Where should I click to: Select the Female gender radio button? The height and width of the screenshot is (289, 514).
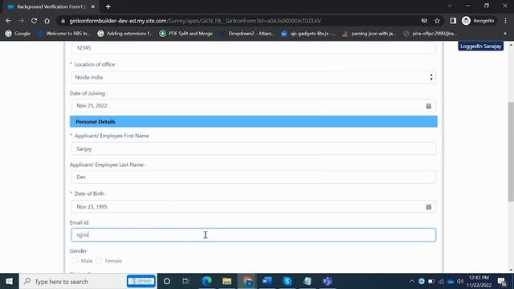coord(99,261)
